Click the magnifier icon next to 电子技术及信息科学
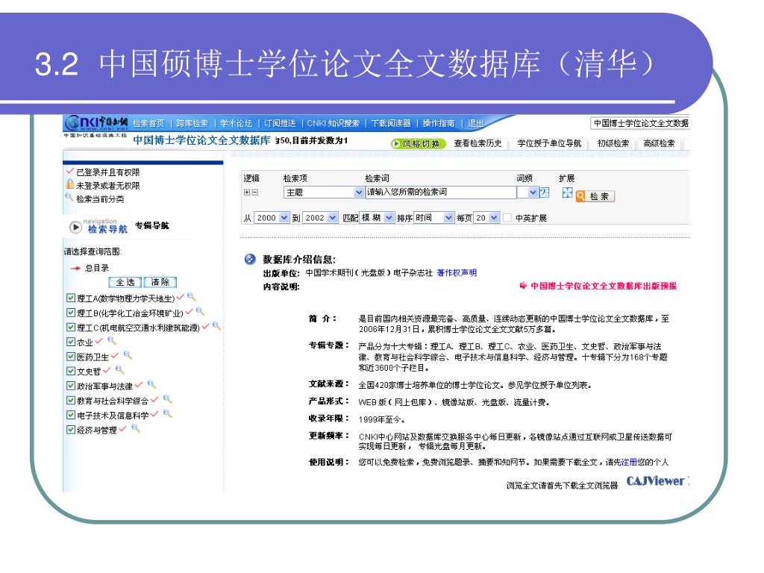 [168, 413]
